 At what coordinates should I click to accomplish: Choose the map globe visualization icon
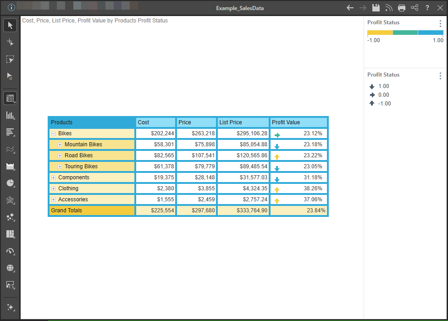coord(10,268)
